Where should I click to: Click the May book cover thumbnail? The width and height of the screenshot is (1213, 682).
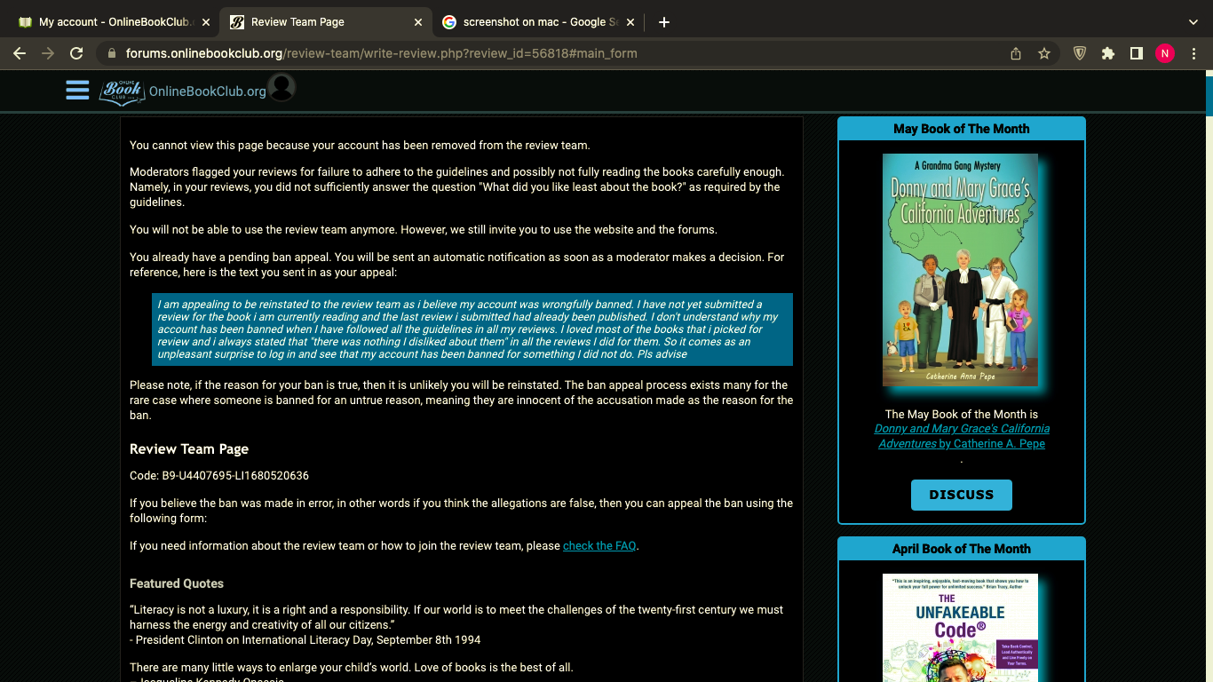point(961,270)
